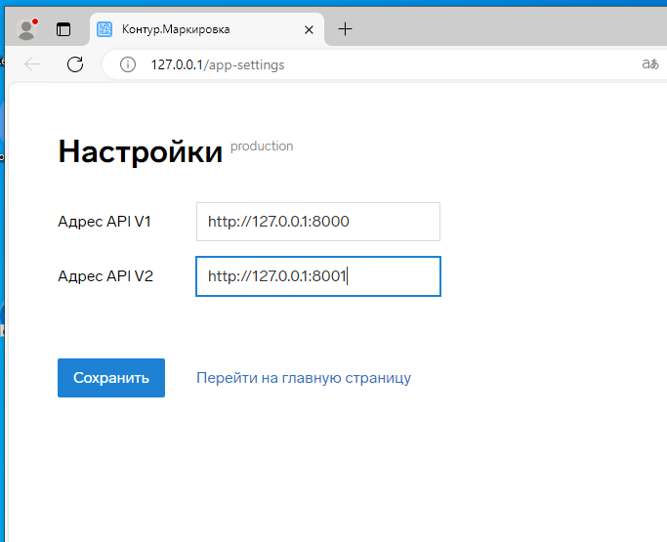This screenshot has width=667, height=542.
Task: Open the browser profile icon
Action: click(x=26, y=29)
